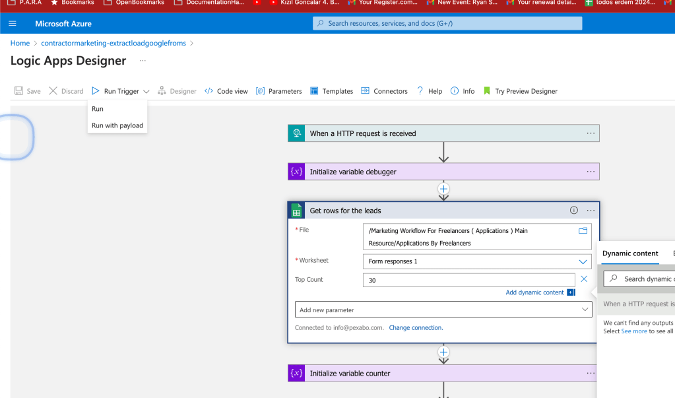675x398 pixels.
Task: Add step after Get rows for leads
Action: (x=443, y=352)
